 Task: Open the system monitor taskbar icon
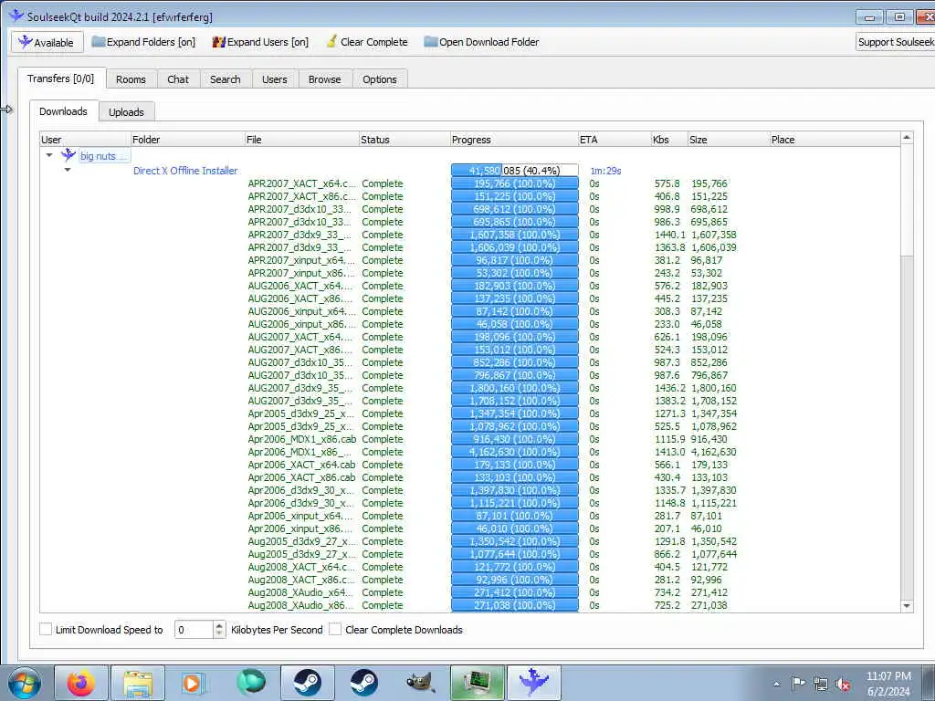point(477,683)
